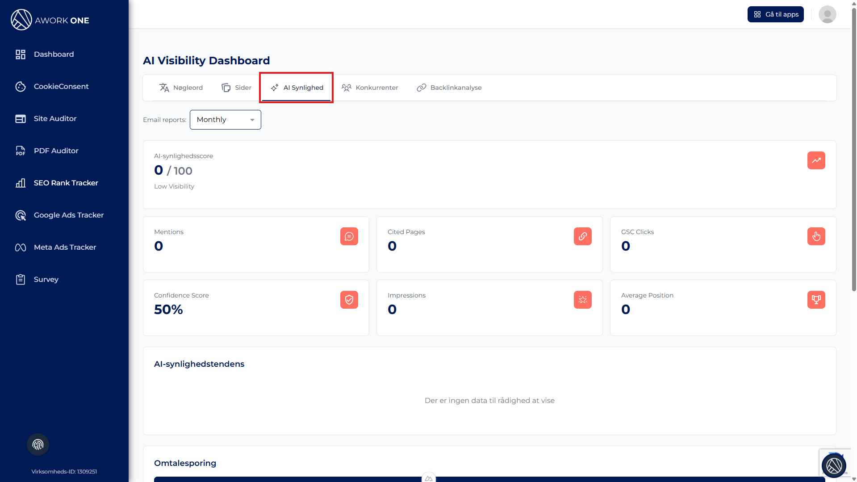Click the GSC Clicks hand icon
857x482 pixels.
coord(816,236)
